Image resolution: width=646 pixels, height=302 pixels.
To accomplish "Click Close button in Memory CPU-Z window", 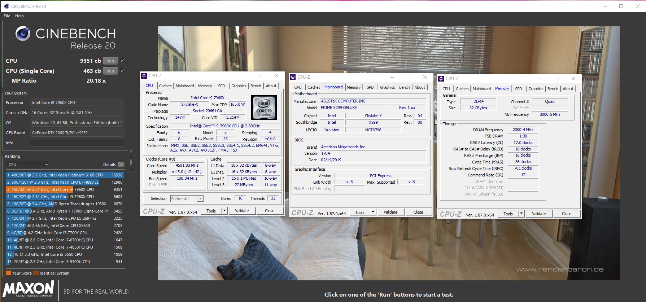I will tap(567, 214).
